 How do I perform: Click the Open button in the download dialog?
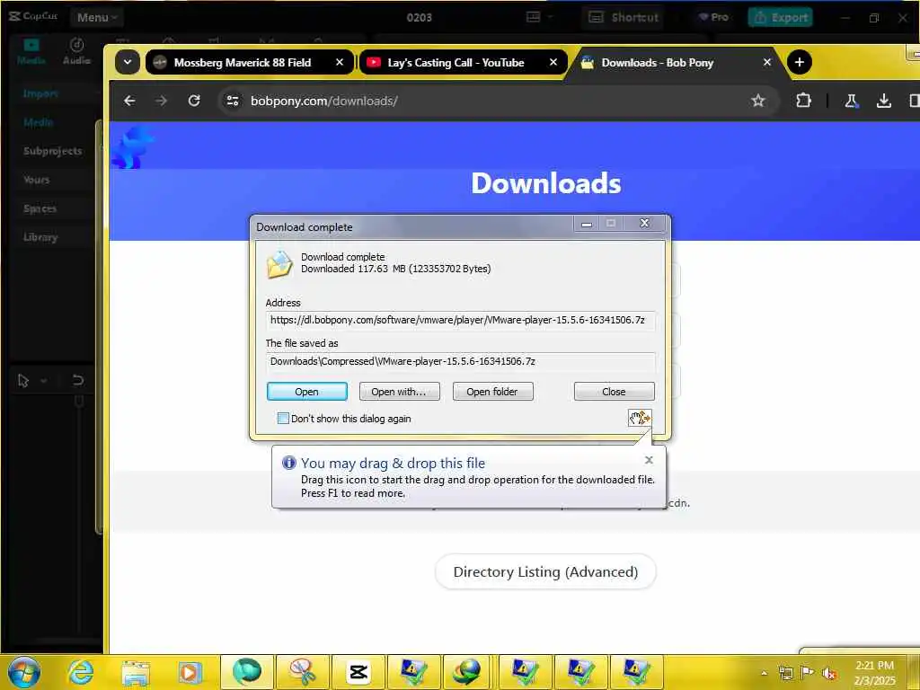click(x=307, y=392)
